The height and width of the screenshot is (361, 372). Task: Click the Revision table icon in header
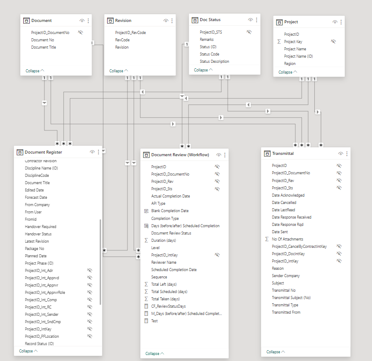(x=110, y=21)
